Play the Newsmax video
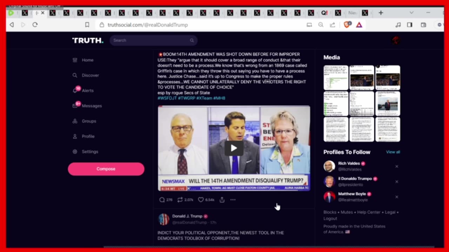Image resolution: width=449 pixels, height=252 pixels. (x=234, y=148)
